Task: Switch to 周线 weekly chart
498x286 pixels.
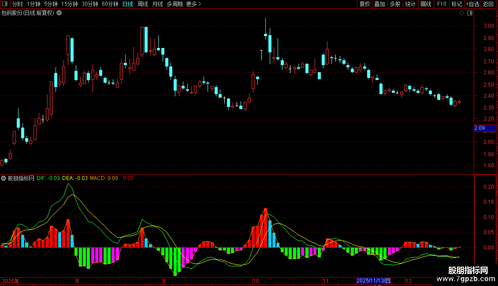Action: pyautogui.click(x=143, y=4)
